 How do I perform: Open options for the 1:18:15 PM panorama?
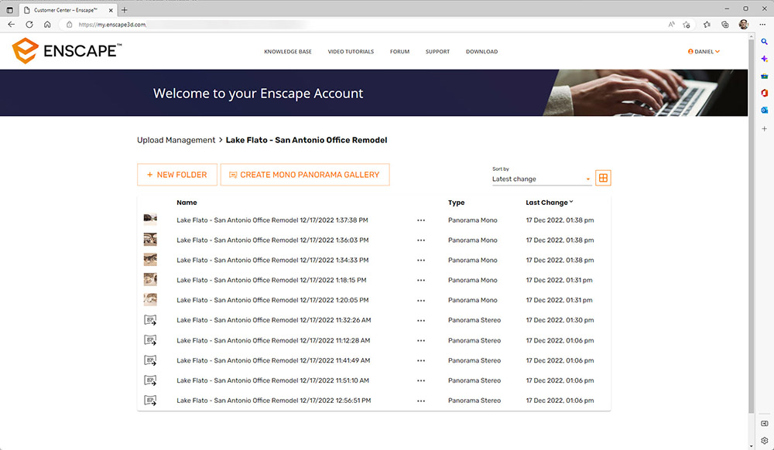(x=420, y=281)
